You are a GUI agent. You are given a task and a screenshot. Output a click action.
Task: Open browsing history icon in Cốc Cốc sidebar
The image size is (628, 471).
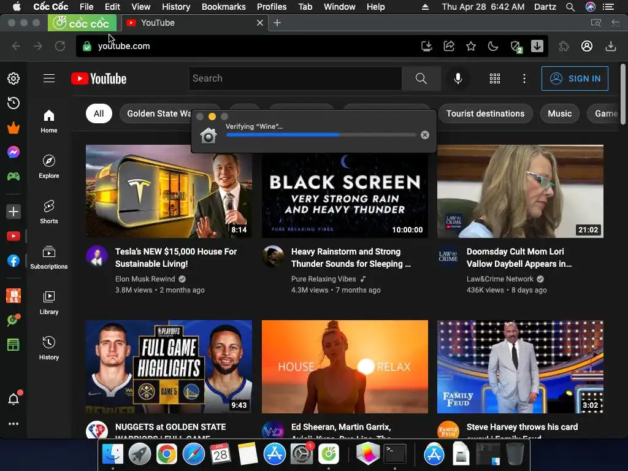(13, 103)
